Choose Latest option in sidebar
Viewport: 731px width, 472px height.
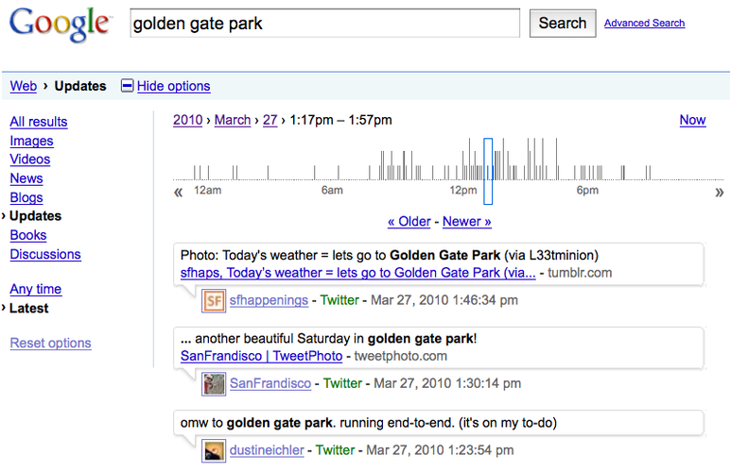pyautogui.click(x=29, y=308)
